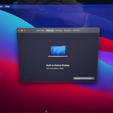Click the MacBook laptop image
The image size is (113, 113).
[x=58, y=51]
